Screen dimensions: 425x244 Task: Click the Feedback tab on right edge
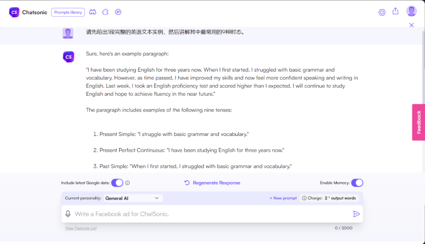pos(418,122)
